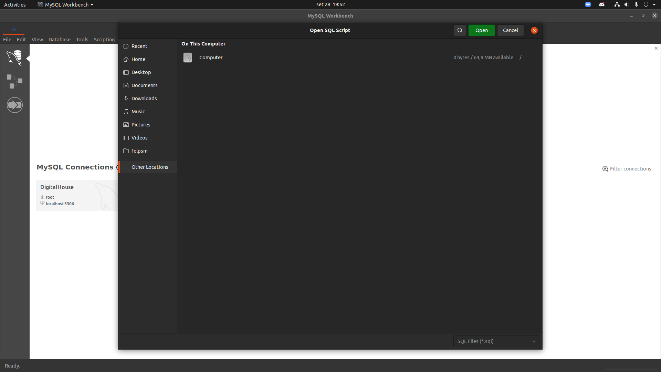Screen dimensions: 661x372
Task: Open the Tools menu
Action: point(82,40)
